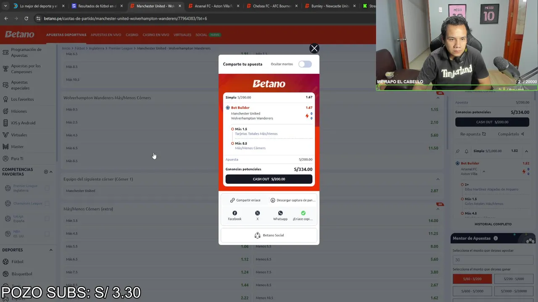Viewport: 538px width, 302px height.
Task: Toggle the Ocultar montos switch
Action: [x=305, y=64]
